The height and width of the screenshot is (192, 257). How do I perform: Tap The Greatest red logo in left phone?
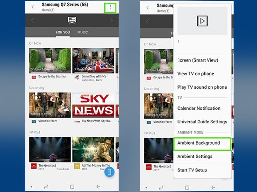click(x=34, y=166)
